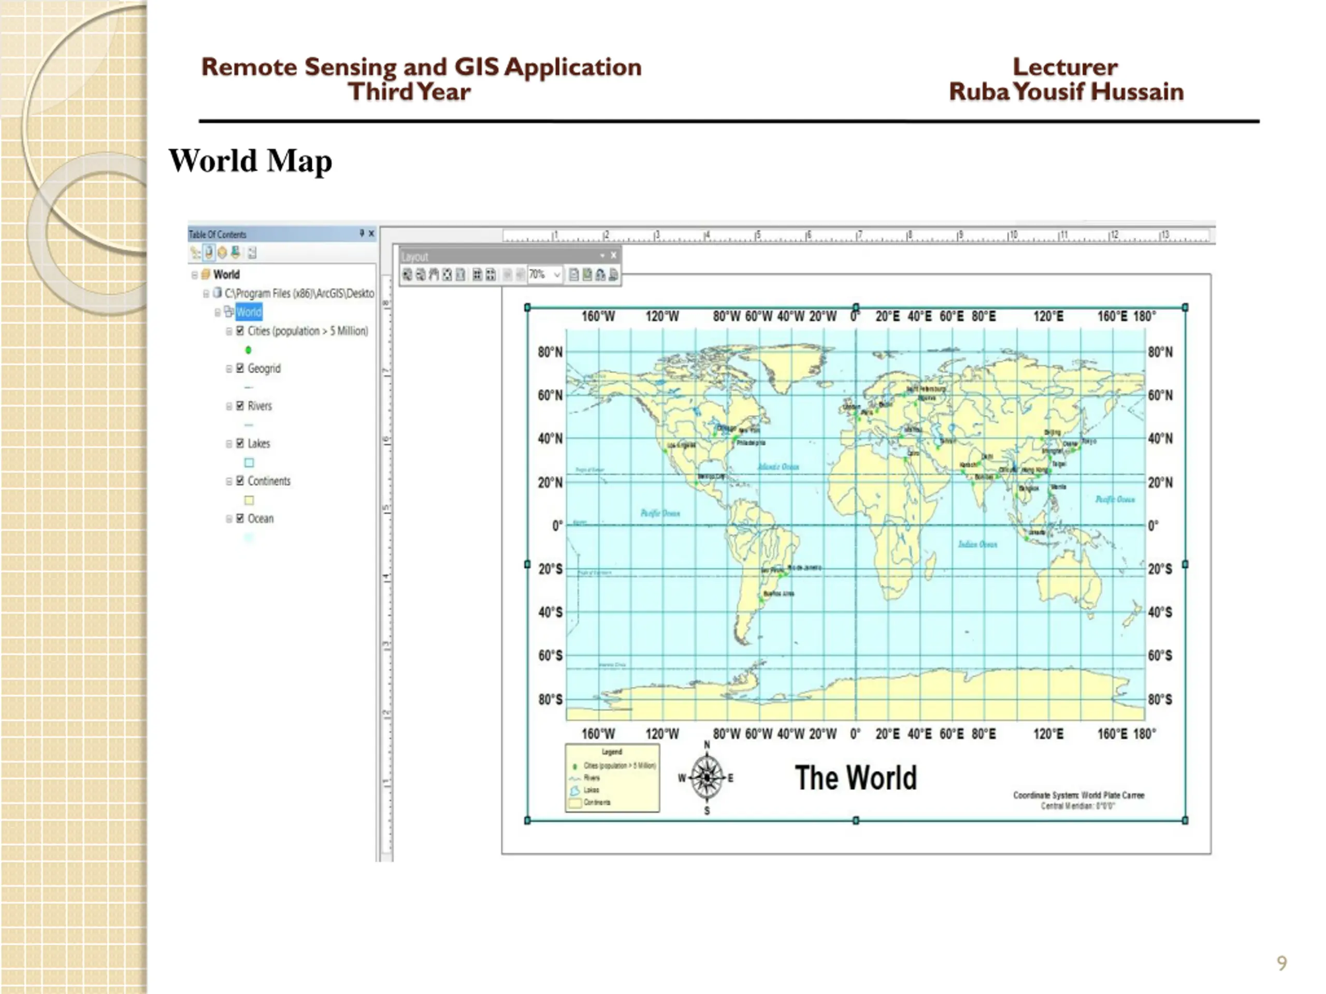Click 'Coordinate System: World Plate Carree' text
Viewport: 1326px width, 994px height.
pos(1079,795)
